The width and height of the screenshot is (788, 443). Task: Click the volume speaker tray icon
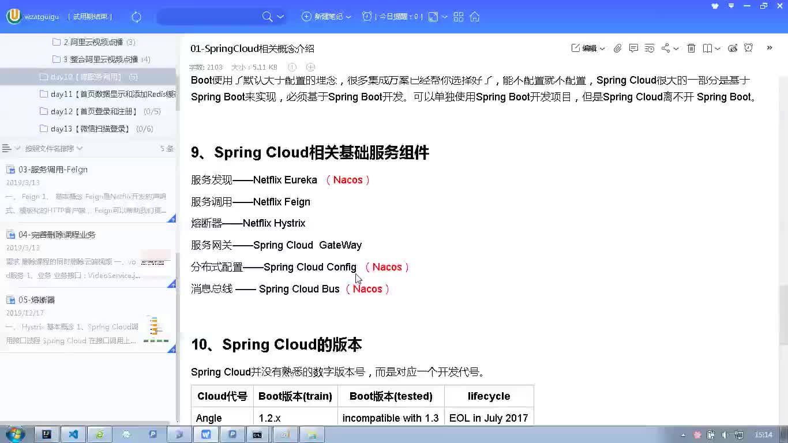725,435
